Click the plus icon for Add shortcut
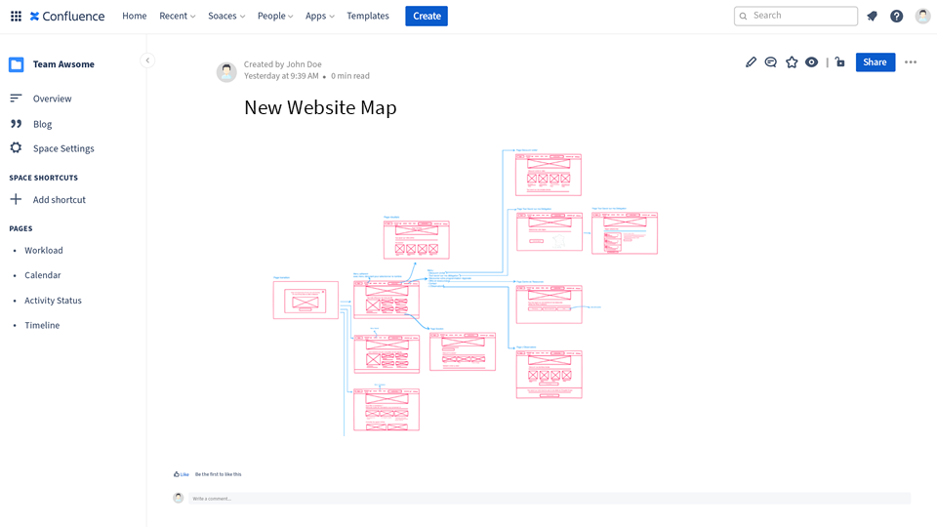 [x=17, y=199]
